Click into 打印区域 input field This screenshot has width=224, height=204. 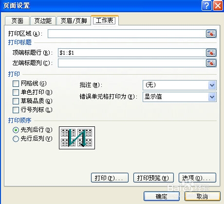click(x=127, y=34)
